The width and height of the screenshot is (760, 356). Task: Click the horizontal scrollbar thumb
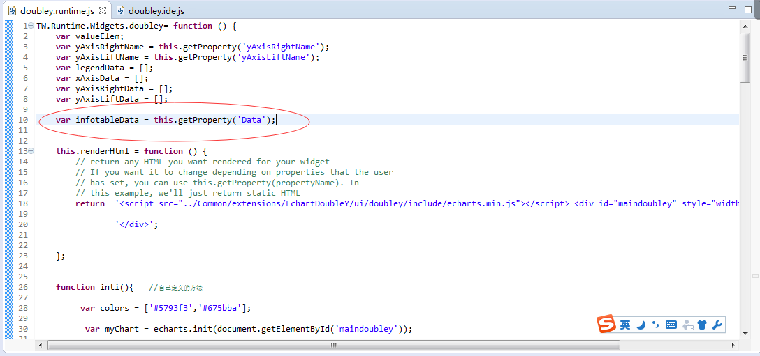click(x=333, y=345)
